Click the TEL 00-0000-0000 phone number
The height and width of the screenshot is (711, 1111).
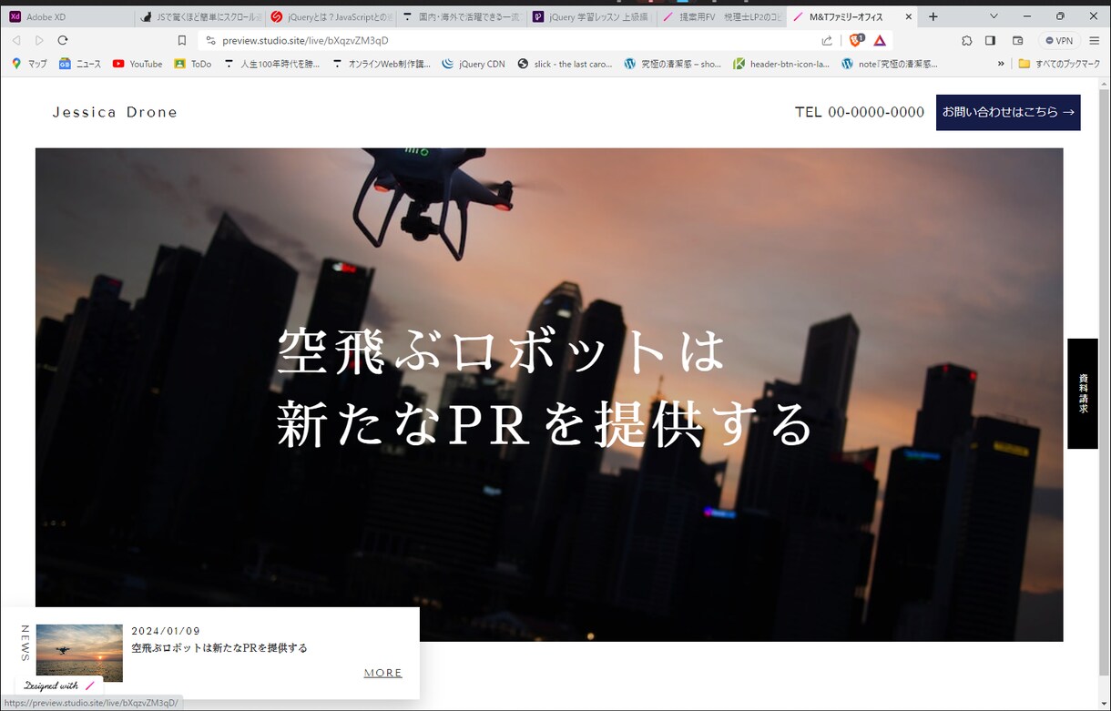pyautogui.click(x=860, y=113)
